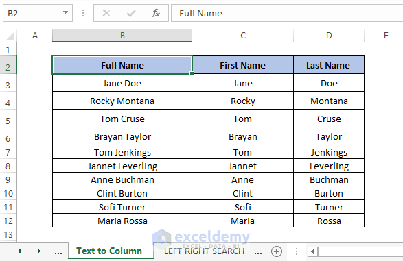This screenshot has height=261, width=403.
Task: Click the First Name cell Clint
Action: tap(242, 193)
